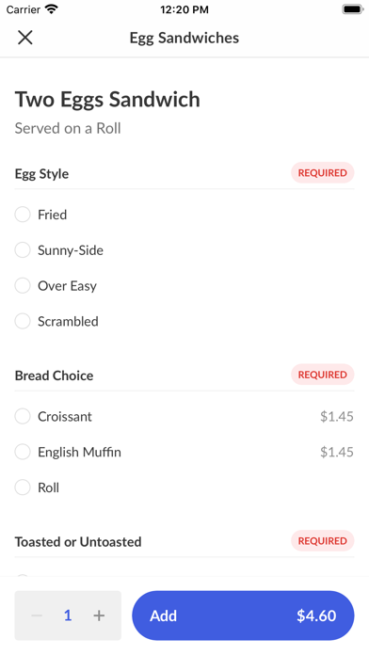
Task: Decrease quantity with the minus icon
Action: [37, 615]
